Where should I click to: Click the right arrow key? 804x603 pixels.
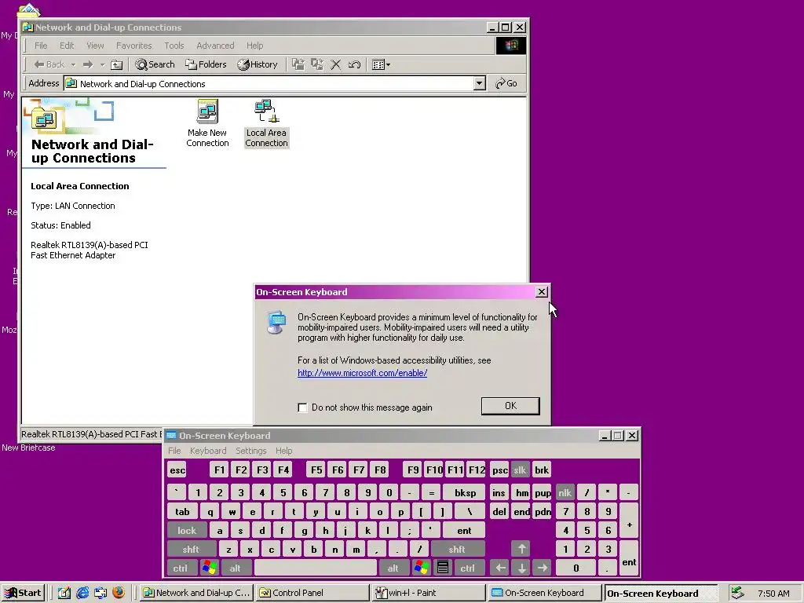point(542,568)
